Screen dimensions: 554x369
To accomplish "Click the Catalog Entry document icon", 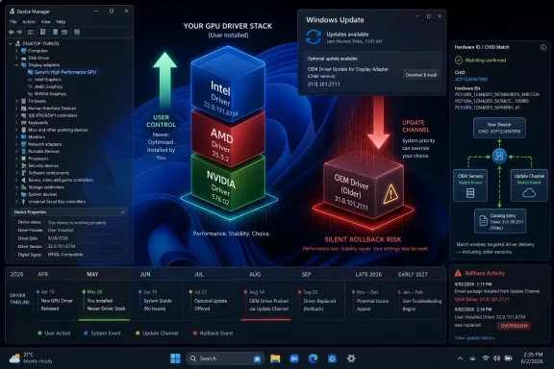I will click(483, 221).
